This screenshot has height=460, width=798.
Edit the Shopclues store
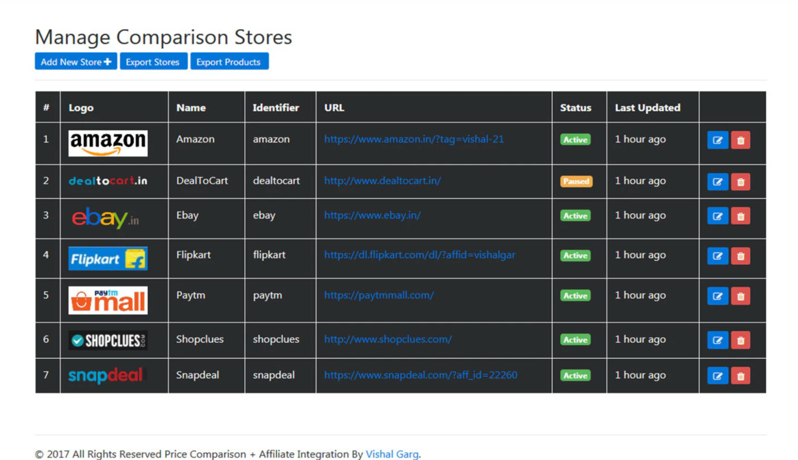click(x=717, y=340)
